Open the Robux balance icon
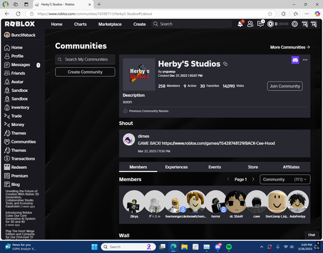This screenshot has height=253, width=323. coord(270,24)
